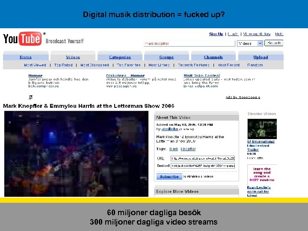Click the Knopfler tag link

tap(188, 149)
